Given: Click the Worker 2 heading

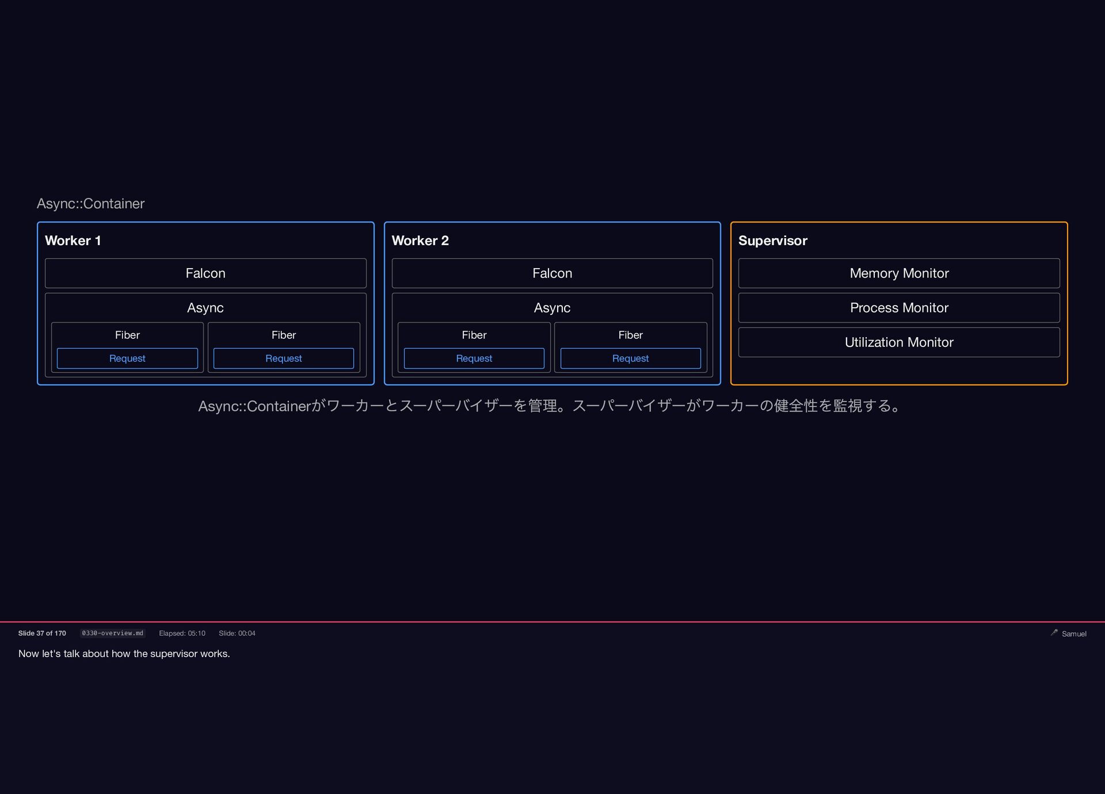Looking at the screenshot, I should [x=420, y=241].
